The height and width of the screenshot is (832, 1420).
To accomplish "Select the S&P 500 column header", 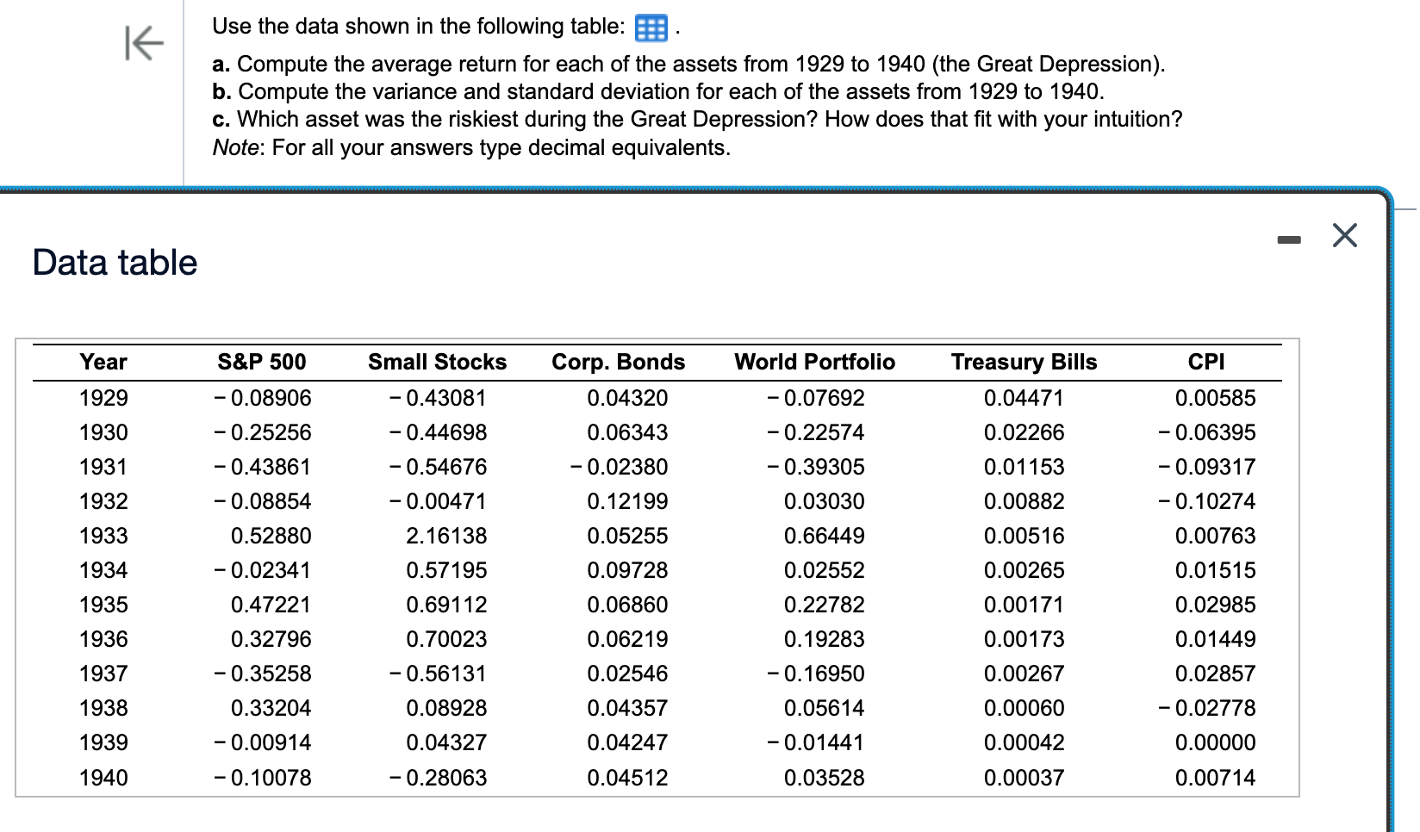I will (264, 362).
